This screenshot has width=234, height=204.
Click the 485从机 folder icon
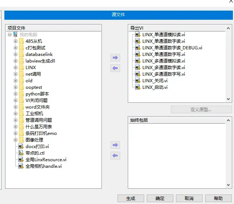21,41
